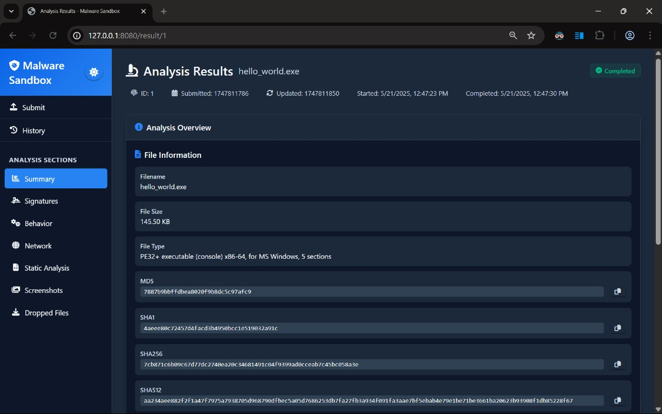Open the Chrome three-dot menu
The image size is (662, 414).
pyautogui.click(x=651, y=35)
